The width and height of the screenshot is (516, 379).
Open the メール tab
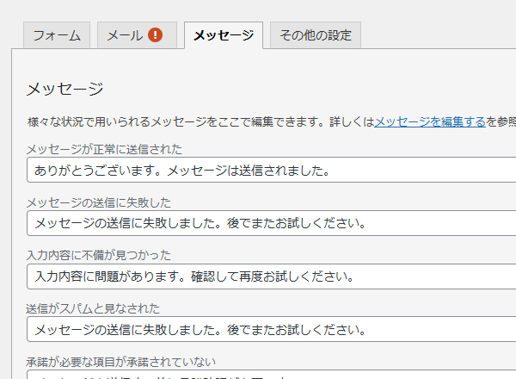[126, 35]
